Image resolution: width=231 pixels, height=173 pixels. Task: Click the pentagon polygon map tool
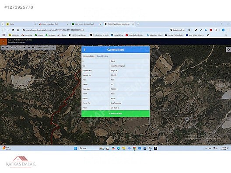(24, 47)
